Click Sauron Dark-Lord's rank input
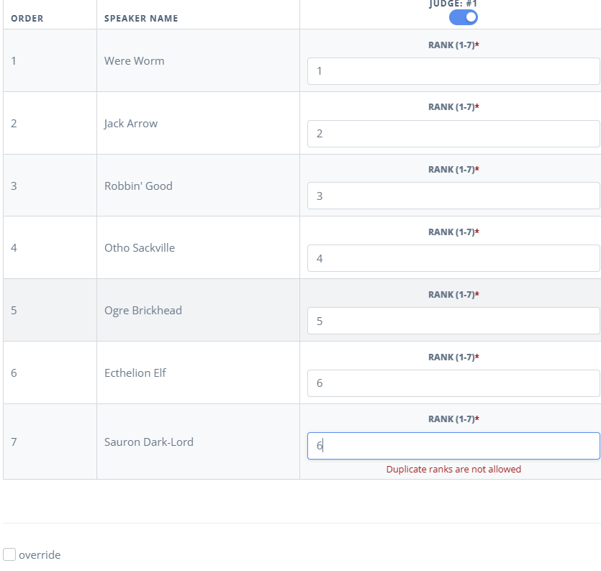 [453, 446]
